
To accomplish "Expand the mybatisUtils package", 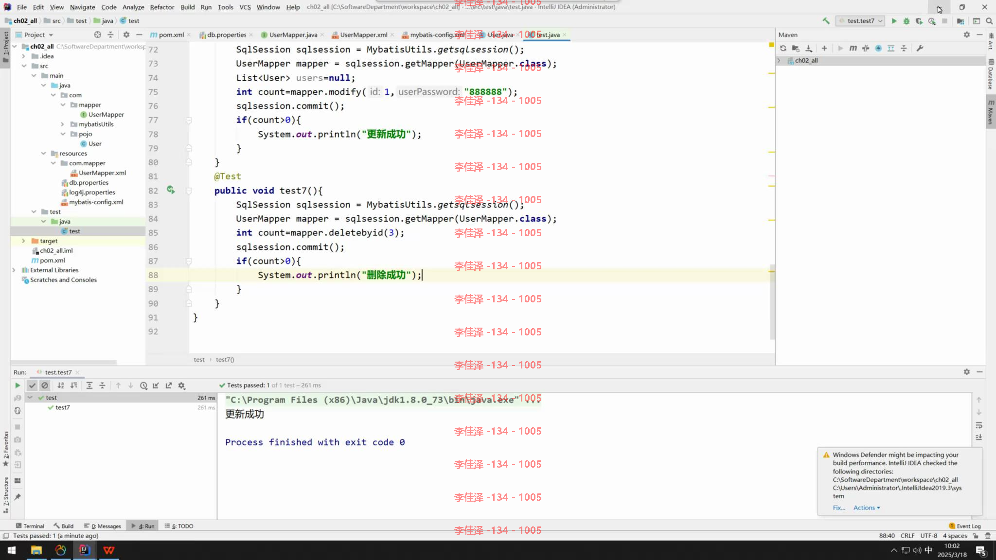I will pyautogui.click(x=63, y=124).
